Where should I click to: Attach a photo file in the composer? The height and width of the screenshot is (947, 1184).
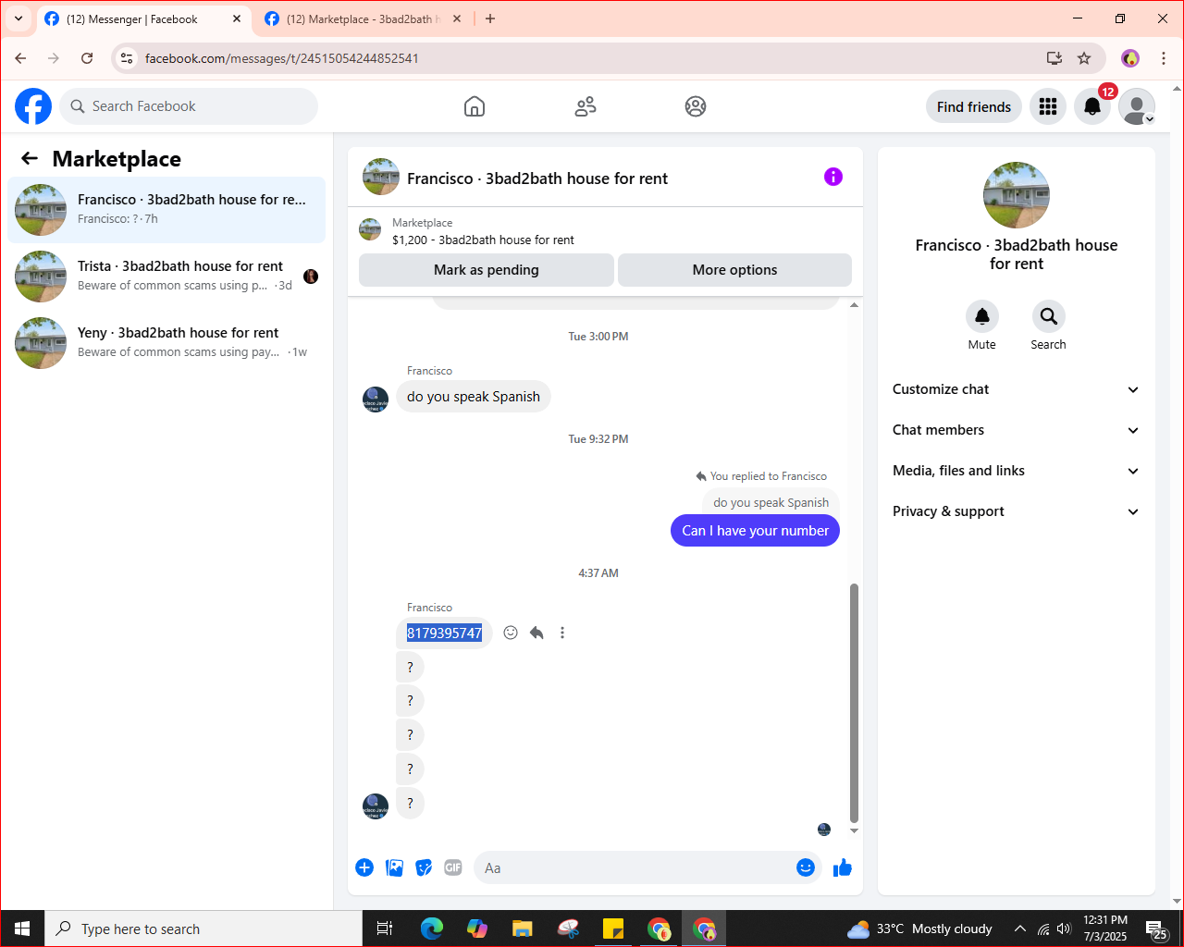point(394,867)
